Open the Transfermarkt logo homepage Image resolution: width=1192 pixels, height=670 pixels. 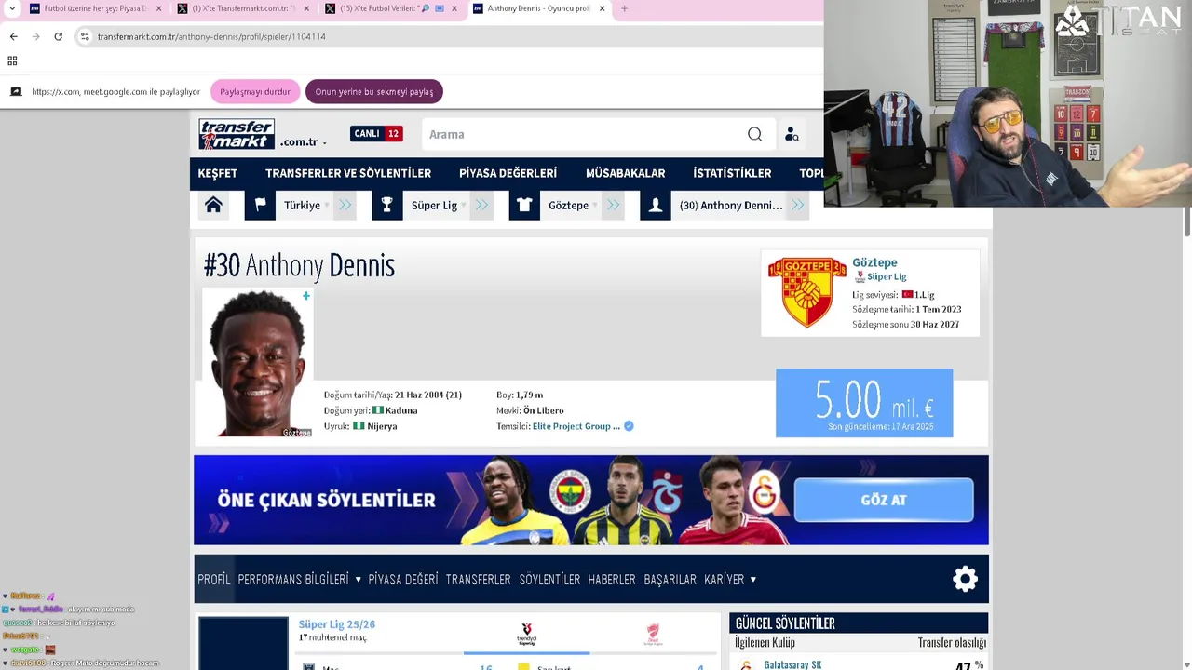tap(237, 134)
